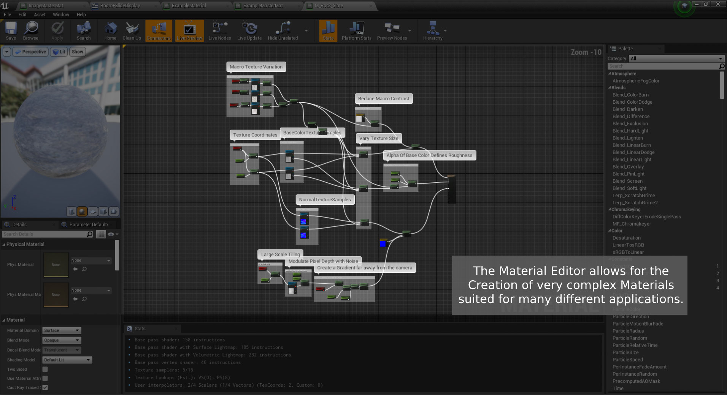Screen dimensions: 727x395
Task: Click Preview Nodes toolbar icon
Action: pyautogui.click(x=392, y=31)
